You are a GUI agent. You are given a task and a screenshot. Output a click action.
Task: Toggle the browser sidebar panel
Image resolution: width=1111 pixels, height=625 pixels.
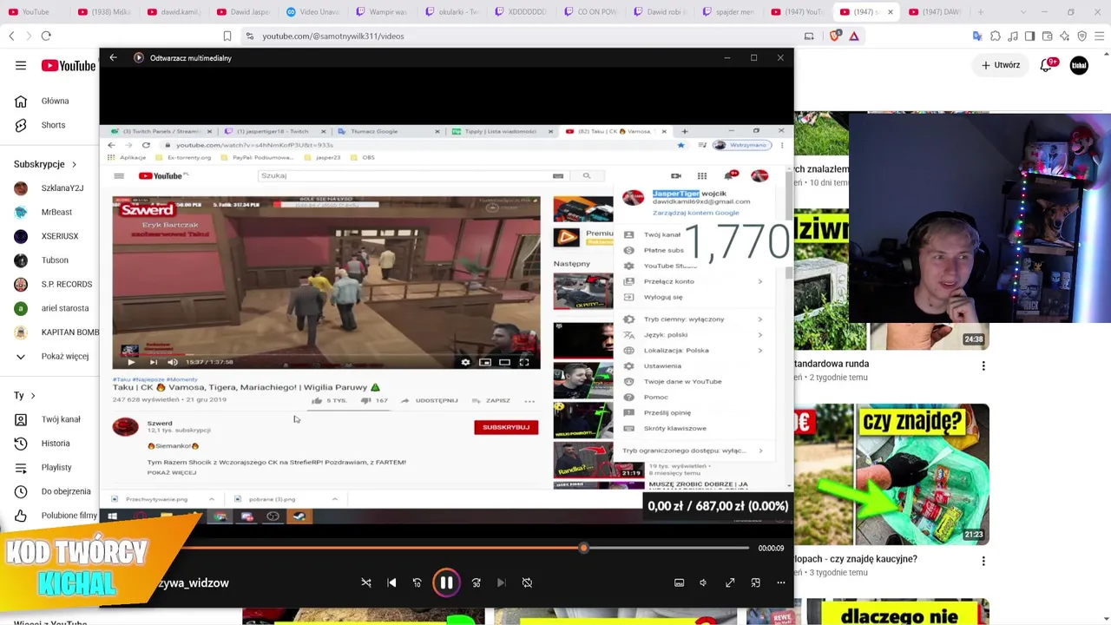tap(1029, 36)
